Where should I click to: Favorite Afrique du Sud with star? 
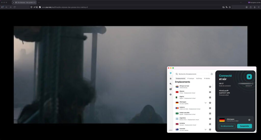210,87
